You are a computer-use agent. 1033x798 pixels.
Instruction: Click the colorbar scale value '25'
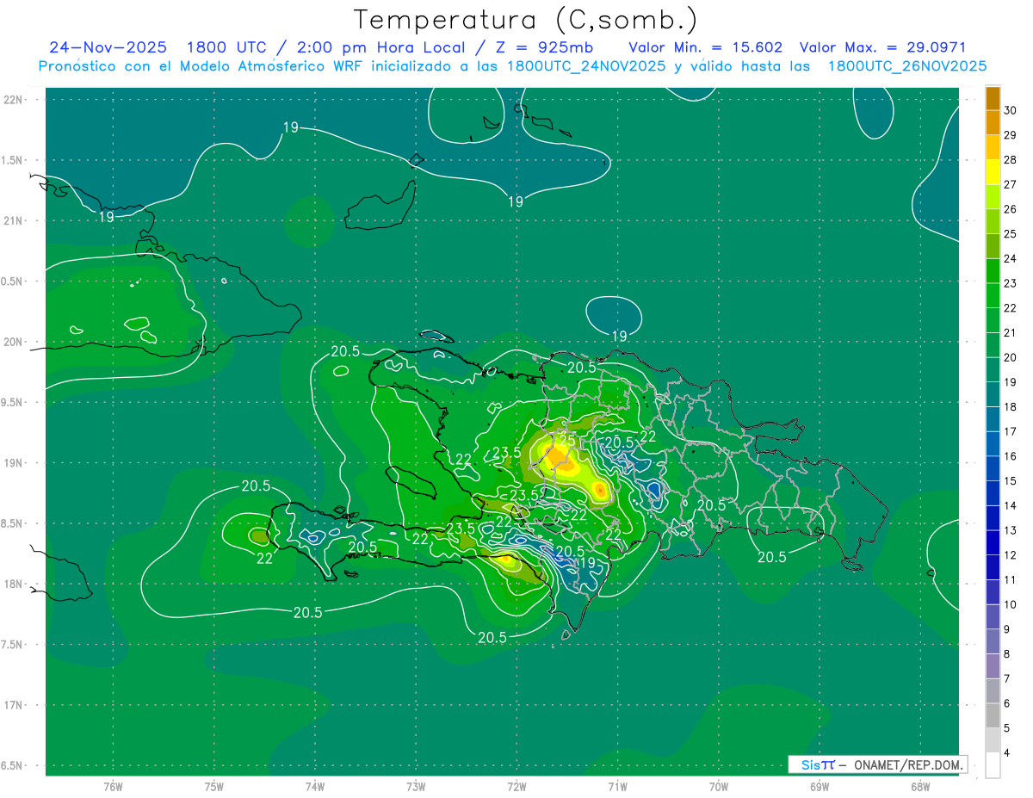coord(1010,233)
